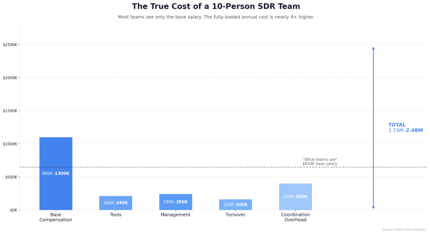Click the 190K–290K value label

coord(176,202)
